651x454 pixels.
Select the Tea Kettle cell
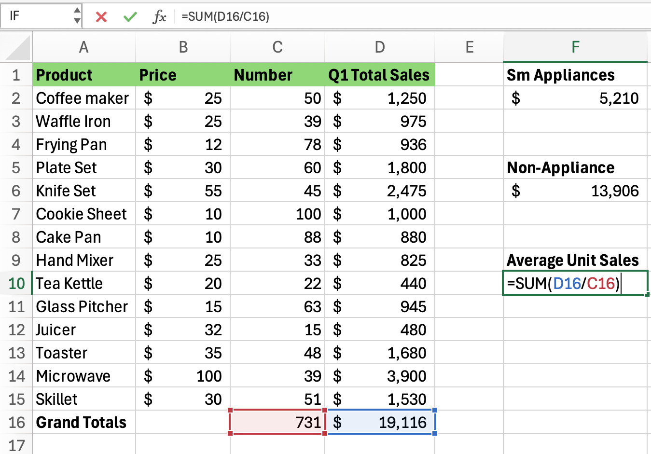84,283
